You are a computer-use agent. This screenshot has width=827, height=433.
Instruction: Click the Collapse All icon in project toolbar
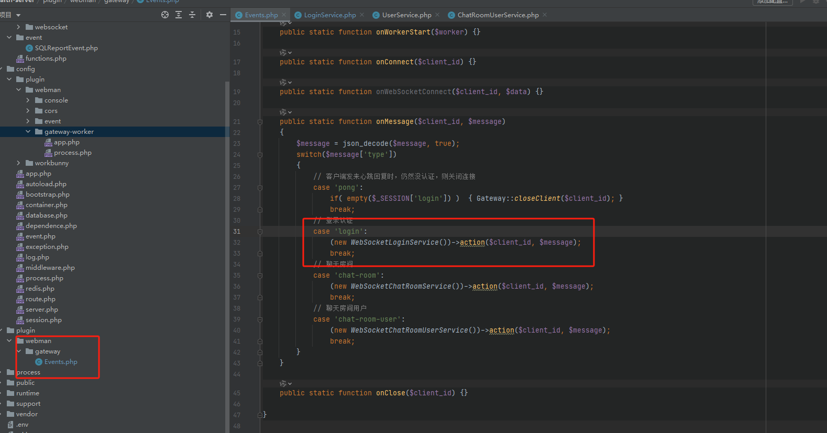(192, 15)
